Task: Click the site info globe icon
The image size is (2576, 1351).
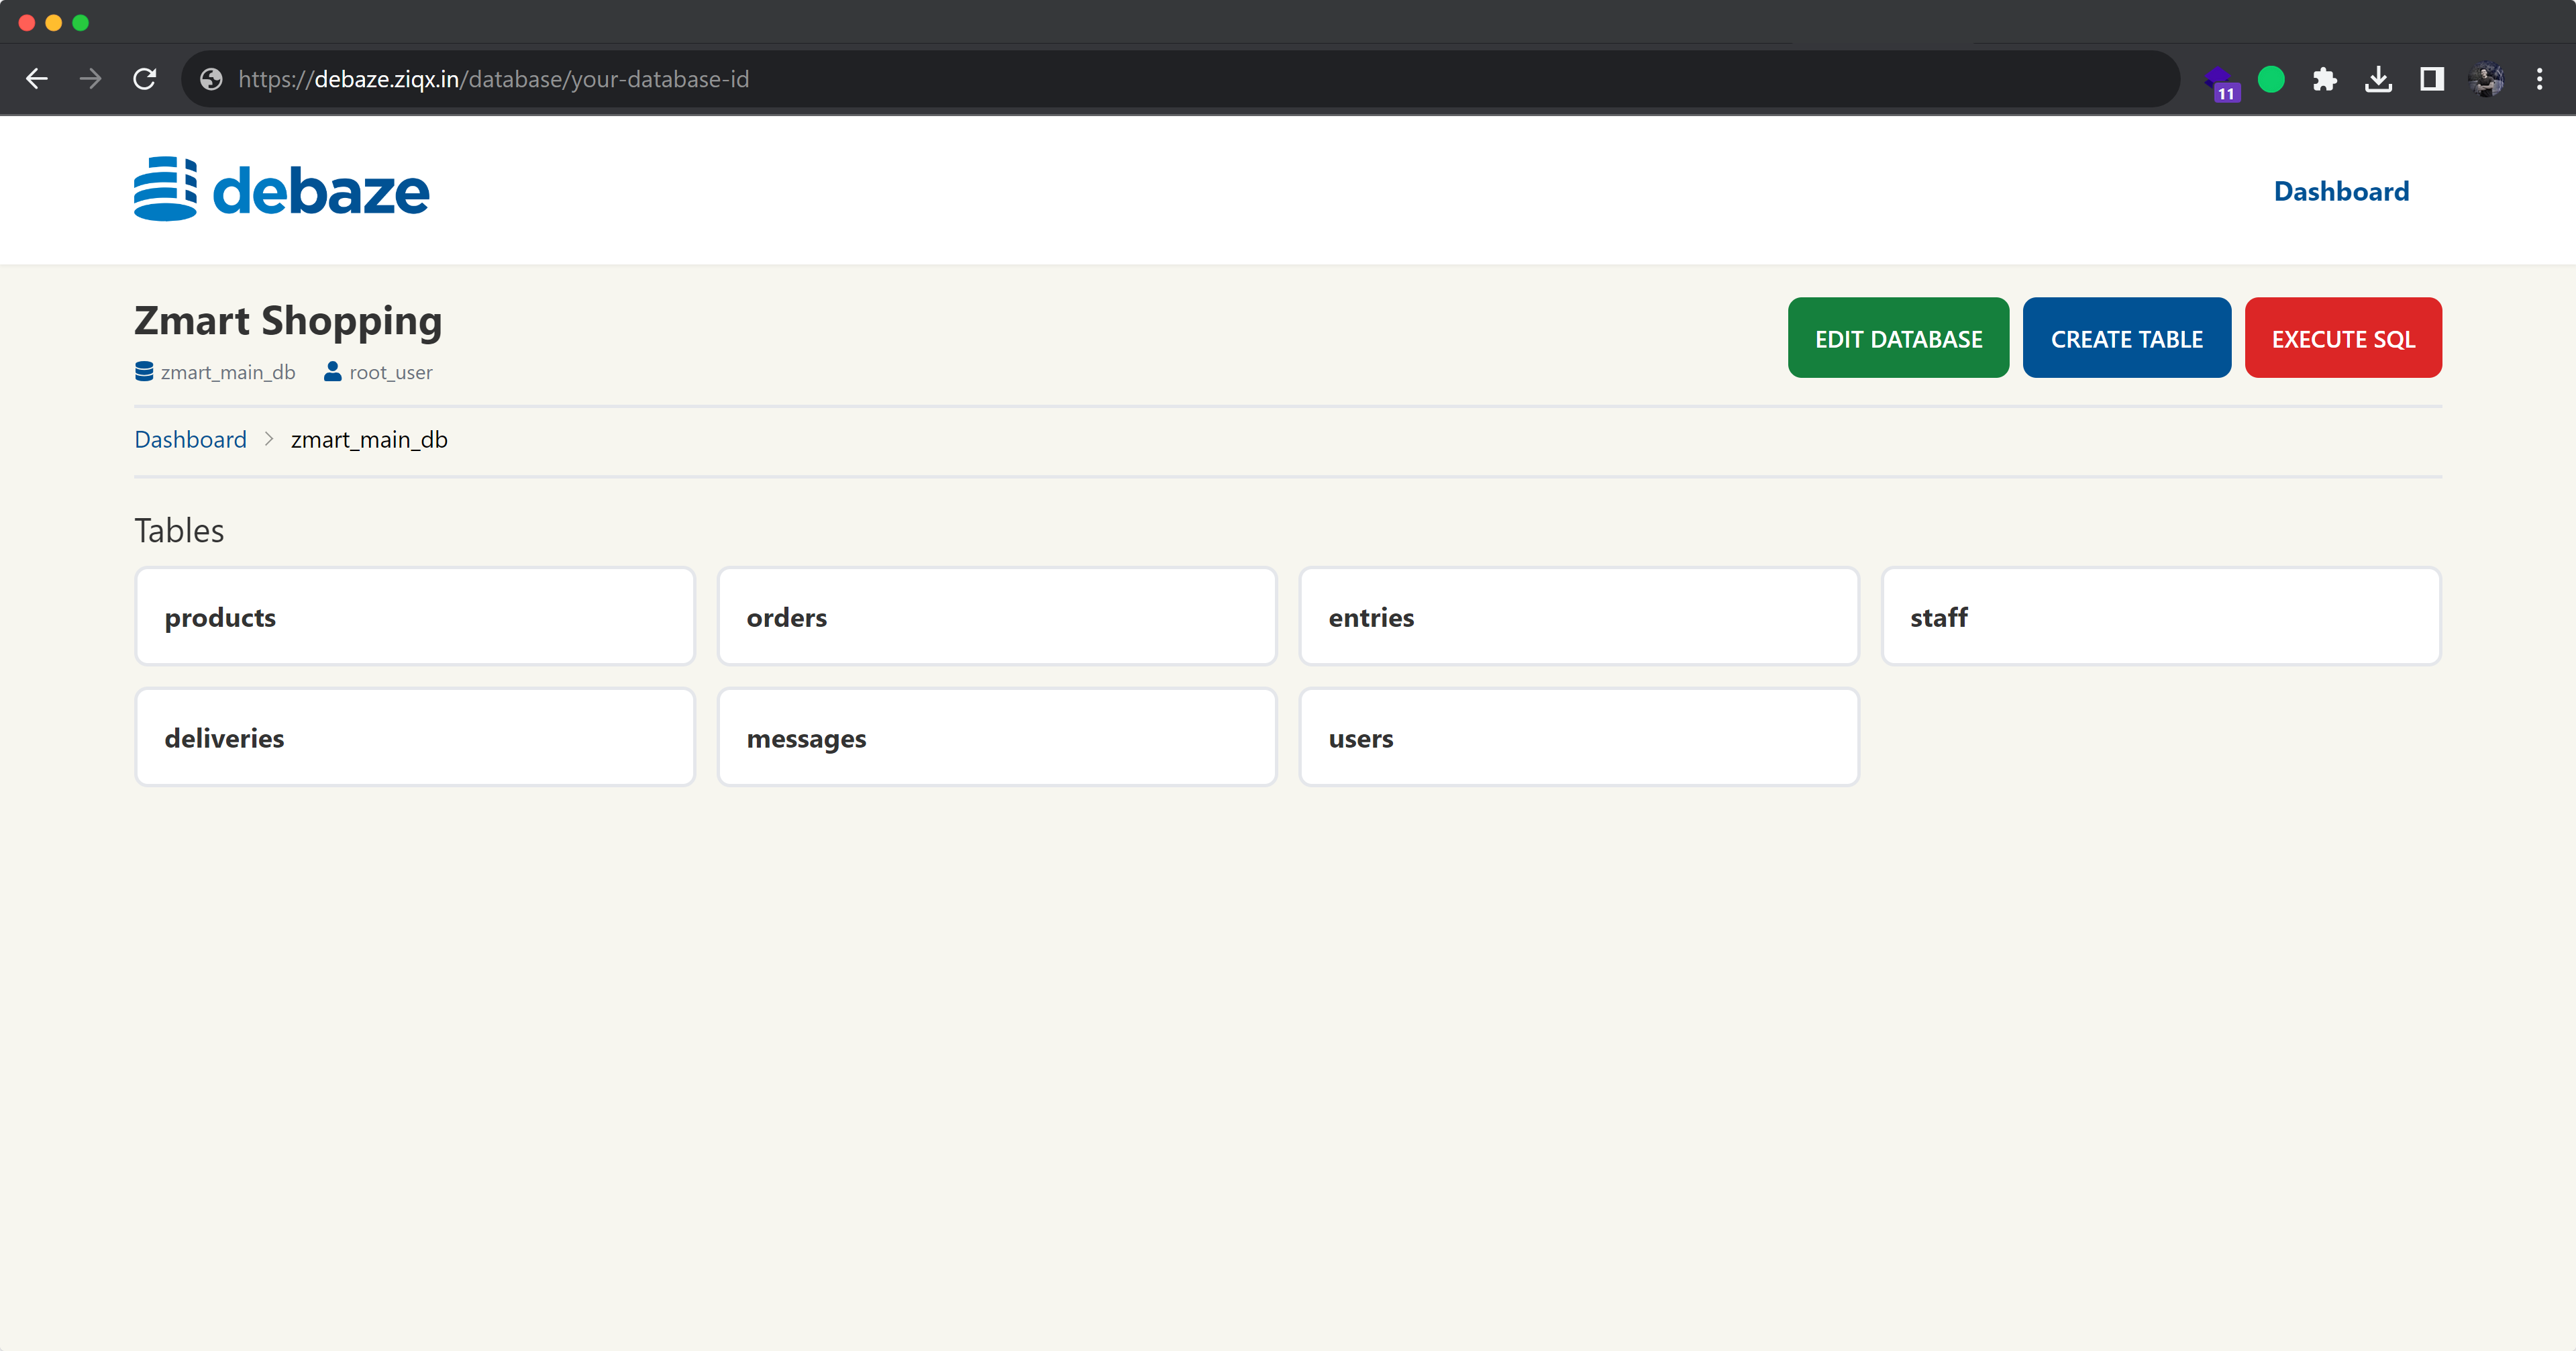Action: (211, 79)
